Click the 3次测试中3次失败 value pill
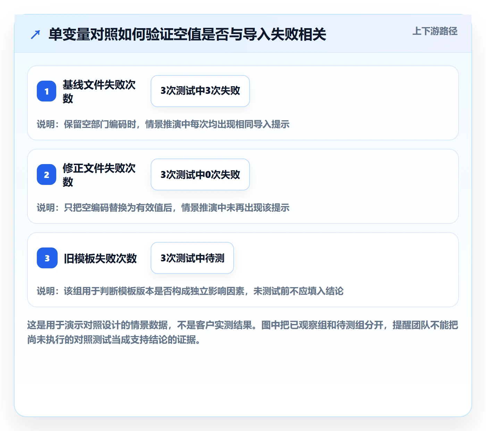Image resolution: width=486 pixels, height=431 pixels. click(200, 91)
